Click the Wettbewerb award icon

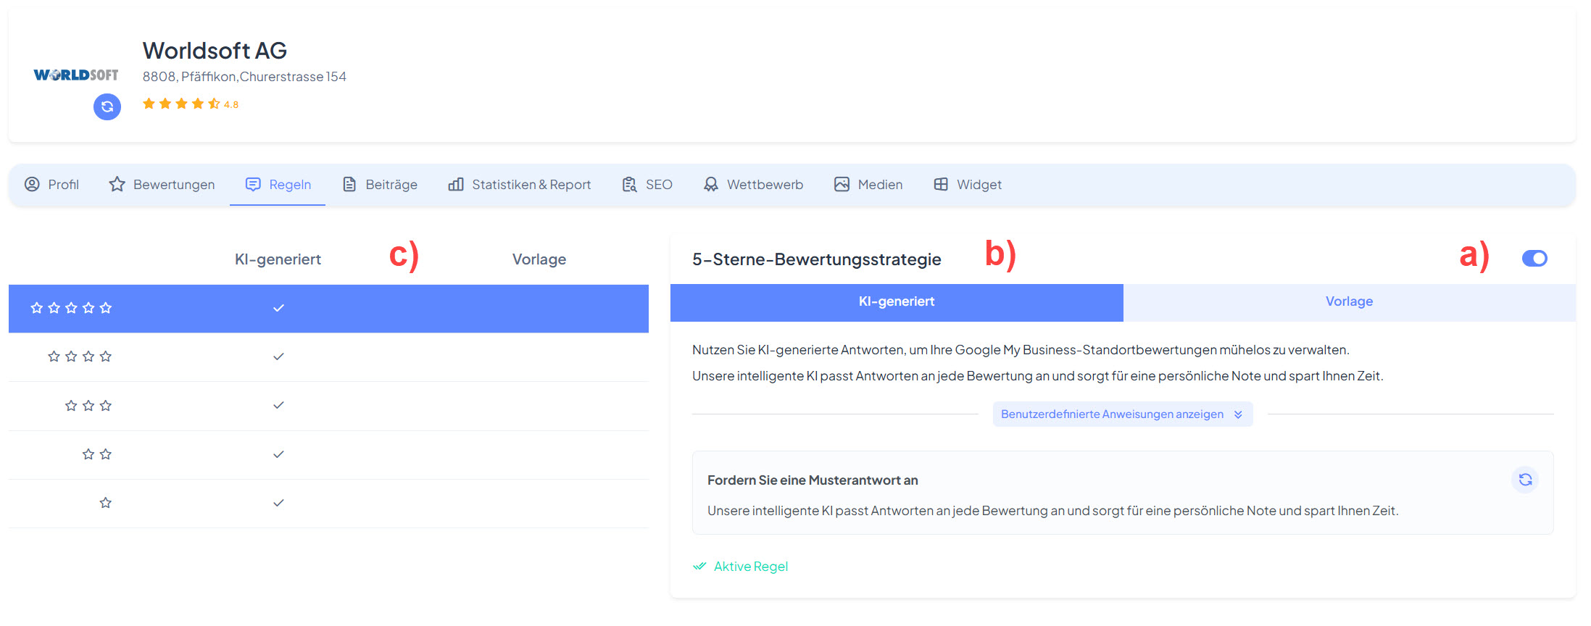(711, 185)
